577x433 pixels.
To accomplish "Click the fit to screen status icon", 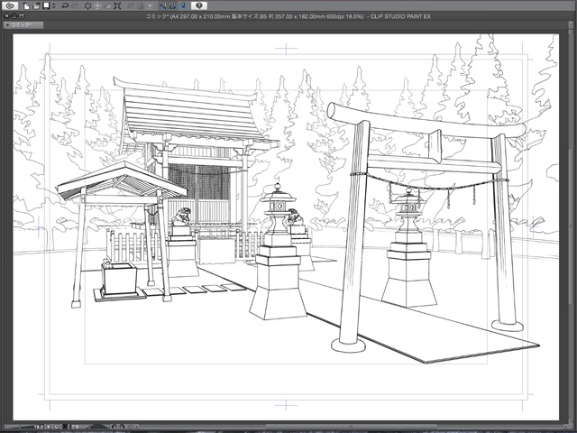I will [65, 427].
